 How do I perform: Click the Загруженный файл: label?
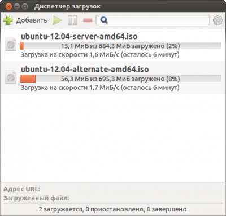tap(36, 198)
